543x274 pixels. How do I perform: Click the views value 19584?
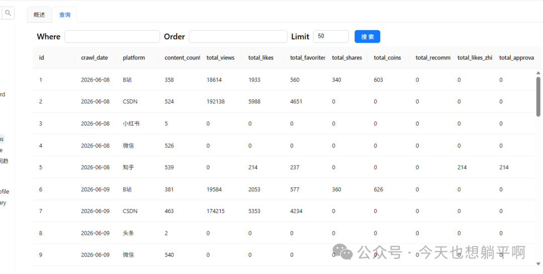tap(214, 190)
